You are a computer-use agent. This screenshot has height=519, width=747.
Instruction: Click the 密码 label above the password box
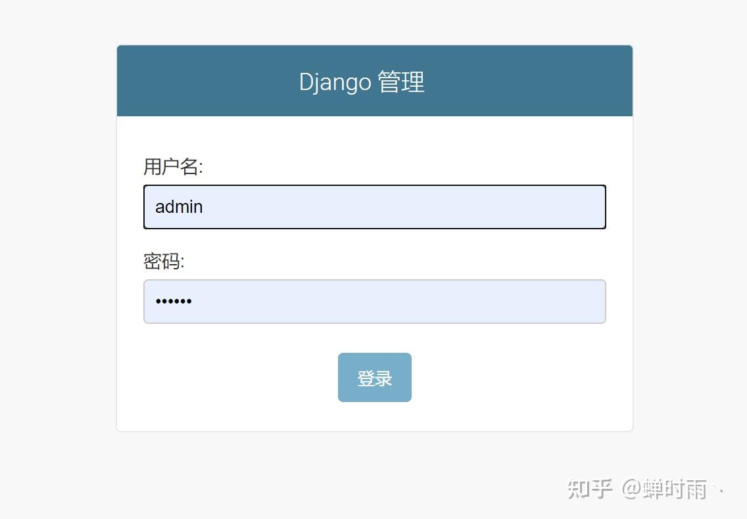coord(162,261)
